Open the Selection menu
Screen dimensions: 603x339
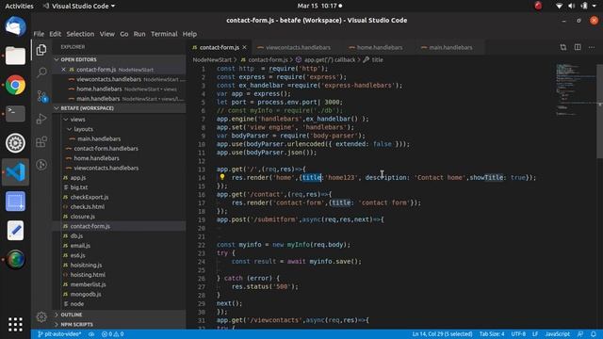pos(80,34)
